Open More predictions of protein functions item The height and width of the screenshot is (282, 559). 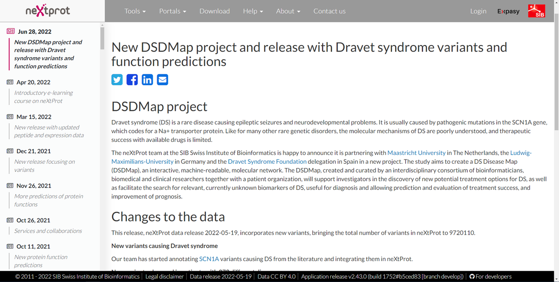[x=48, y=200]
